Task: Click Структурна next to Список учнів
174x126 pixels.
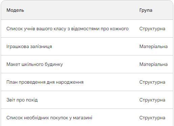Action: [x=152, y=29]
